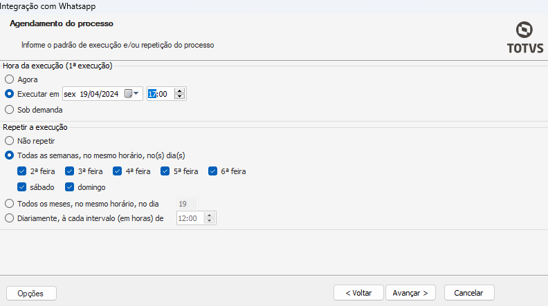Choose the Não repetir option
Viewport: 548px width, 306px height.
(10, 141)
